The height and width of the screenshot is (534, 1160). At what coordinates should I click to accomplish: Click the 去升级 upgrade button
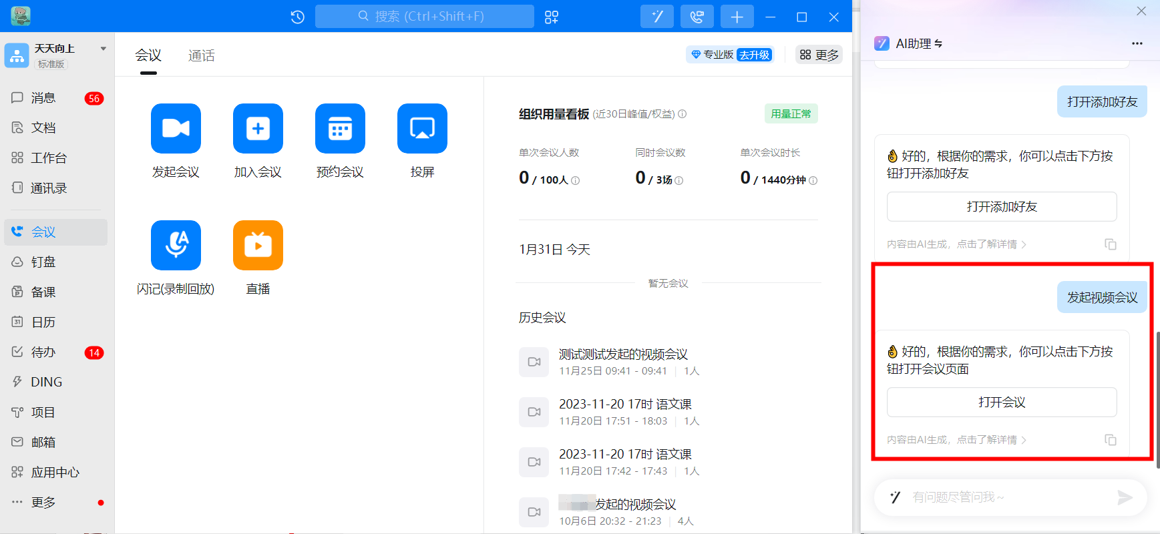tap(755, 55)
